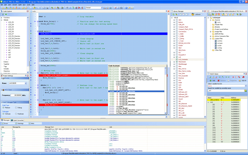Image resolution: width=248 pixels, height=155 pixels.
Task: Toggle the Errors filter checkbox in Messages
Action: (x=2, y=123)
